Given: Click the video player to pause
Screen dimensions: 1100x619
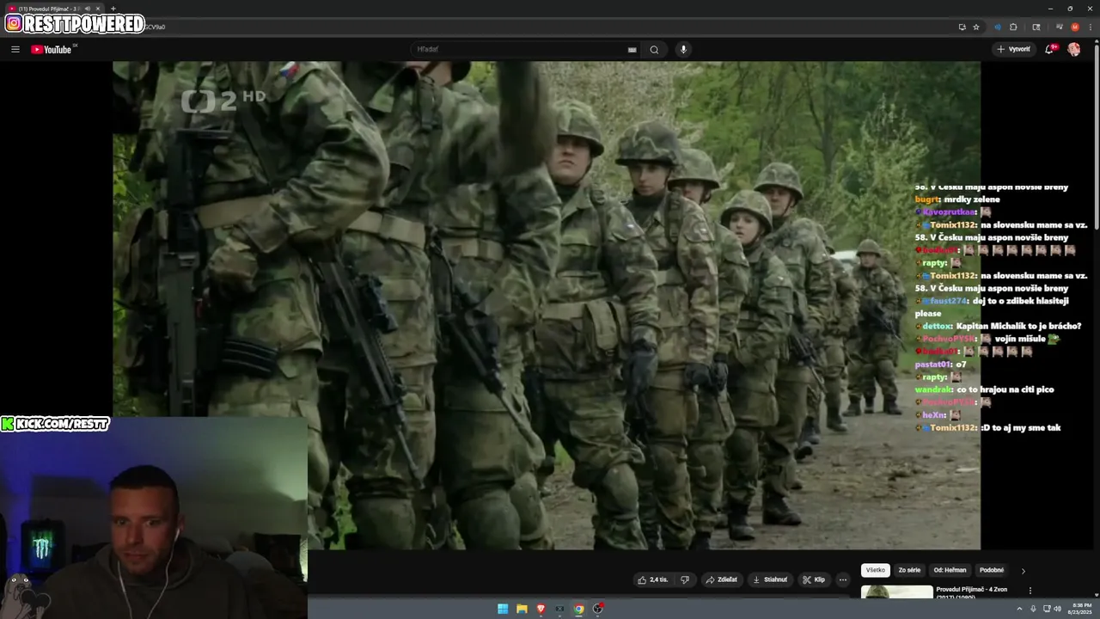Looking at the screenshot, I should pos(547,305).
